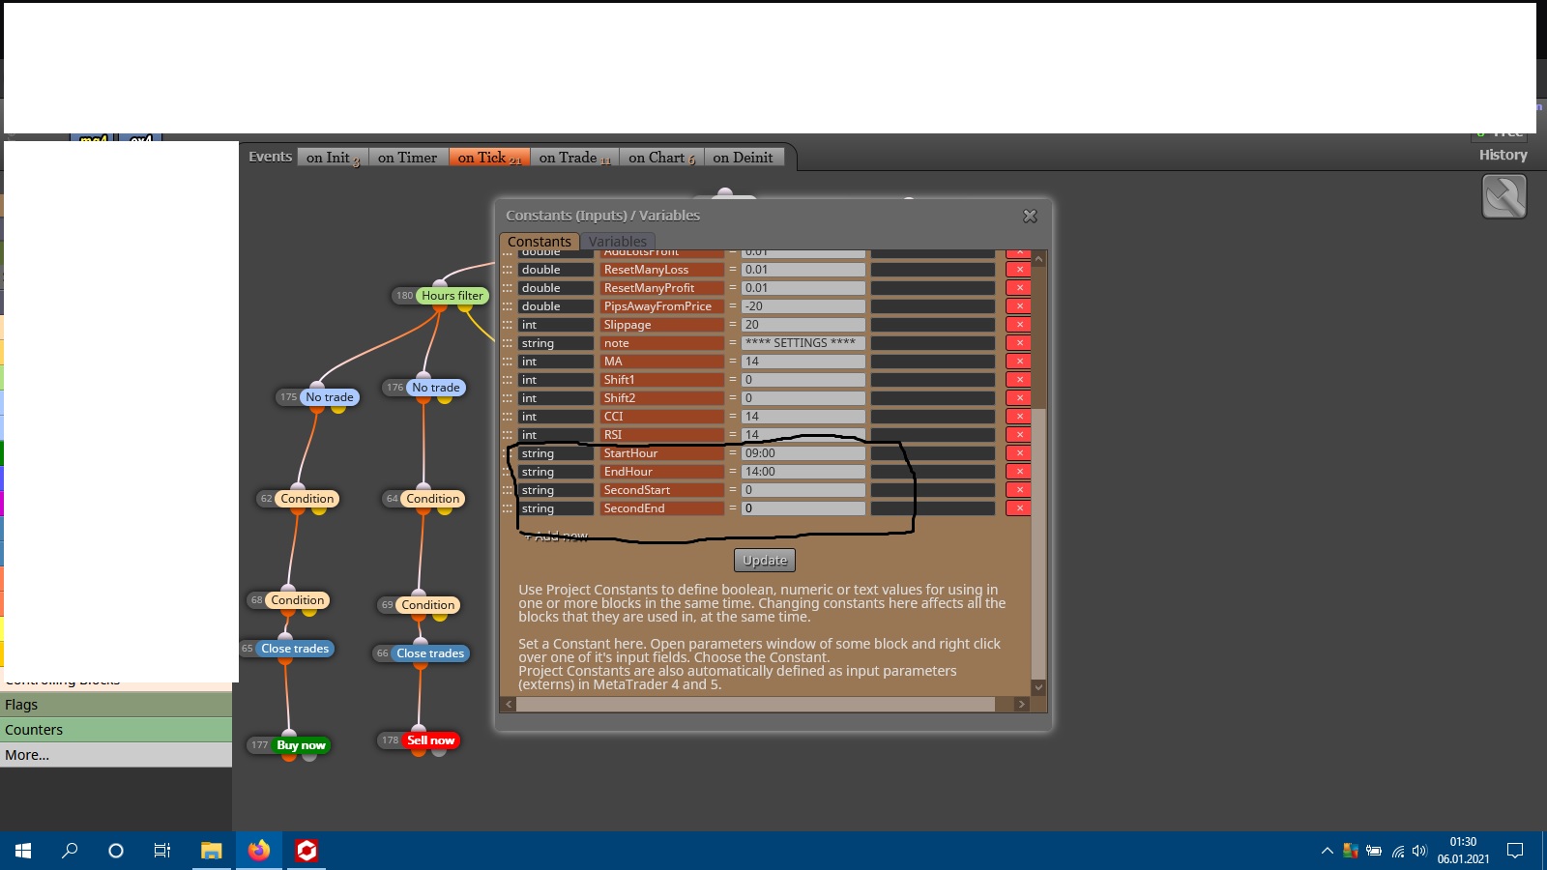Delete the EndHour constant row
This screenshot has height=870, width=1547.
point(1018,472)
